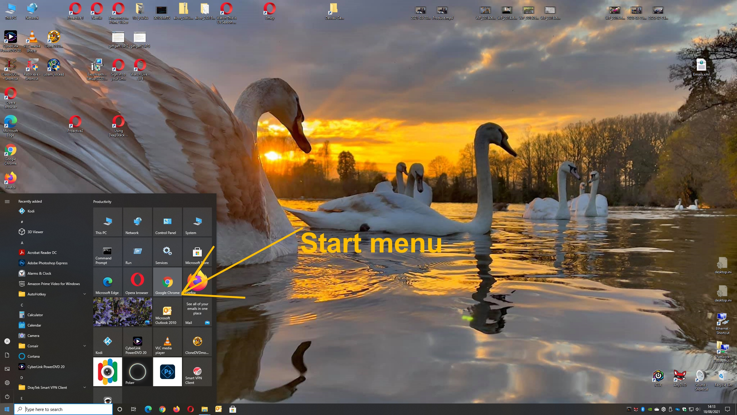Toggle Task View on taskbar
737x415 pixels.
click(x=134, y=409)
